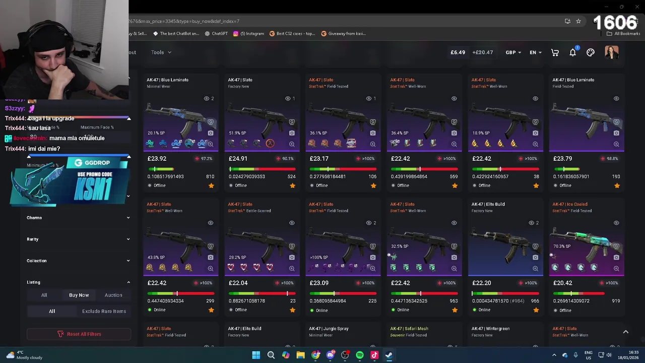This screenshot has width=645, height=363.
Task: Zoom in on the £23.92 Blue Laminate
Action: tap(211, 144)
